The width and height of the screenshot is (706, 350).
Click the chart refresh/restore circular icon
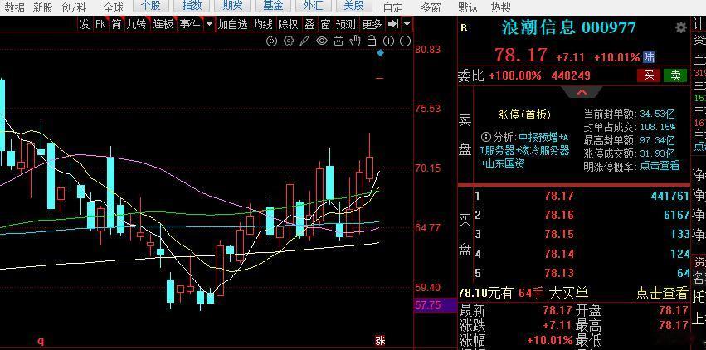click(x=271, y=41)
